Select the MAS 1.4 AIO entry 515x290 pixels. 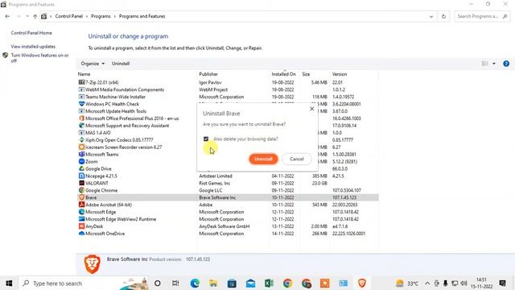click(228, 133)
